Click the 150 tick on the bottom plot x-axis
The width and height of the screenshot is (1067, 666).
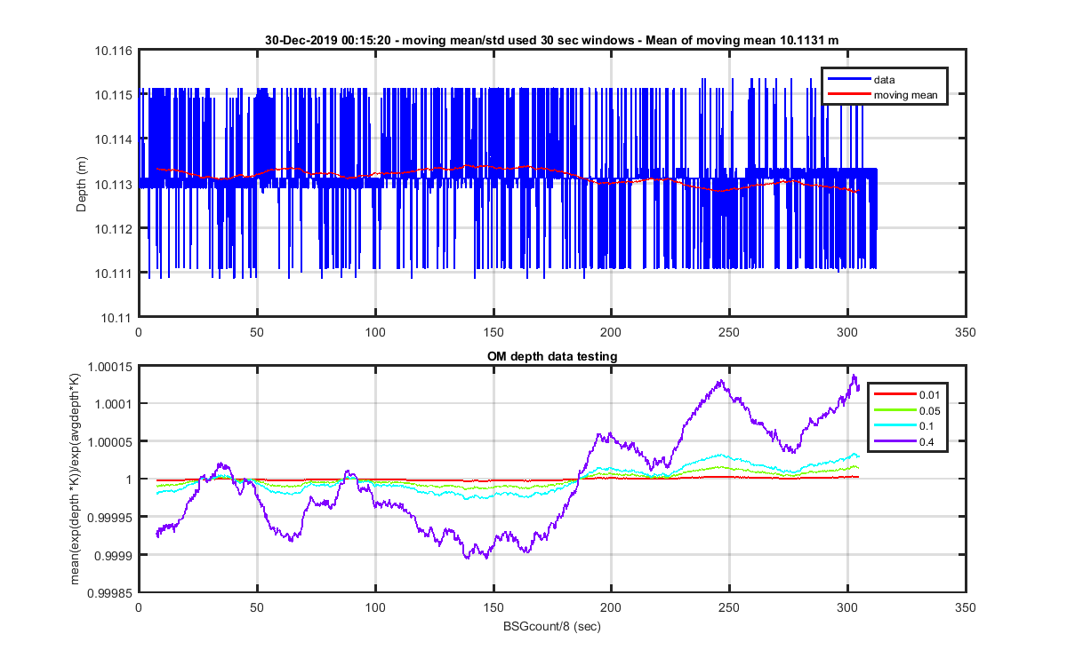[493, 607]
